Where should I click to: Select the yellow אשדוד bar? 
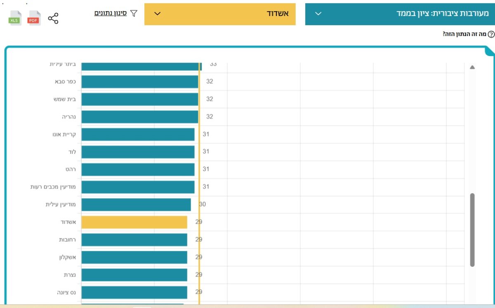click(x=134, y=222)
